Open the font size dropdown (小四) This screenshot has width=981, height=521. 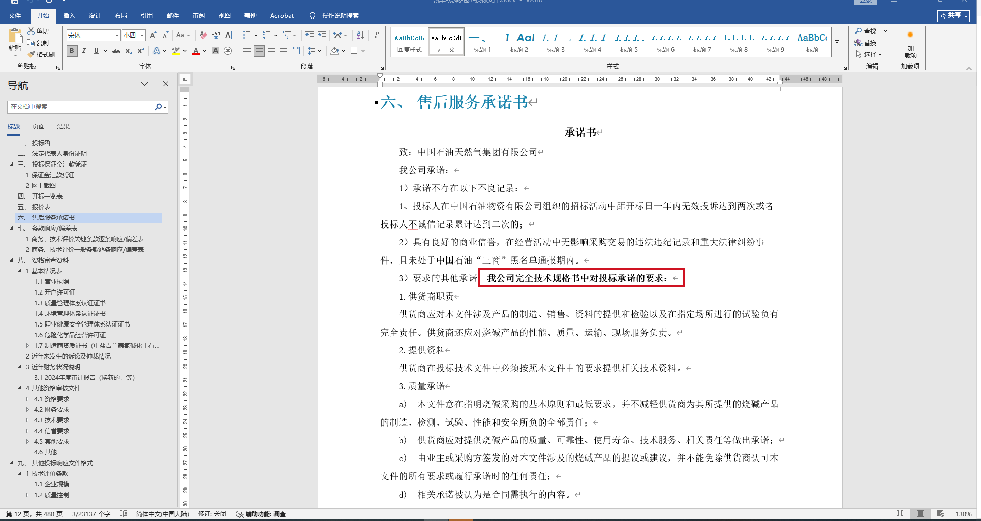pyautogui.click(x=142, y=36)
